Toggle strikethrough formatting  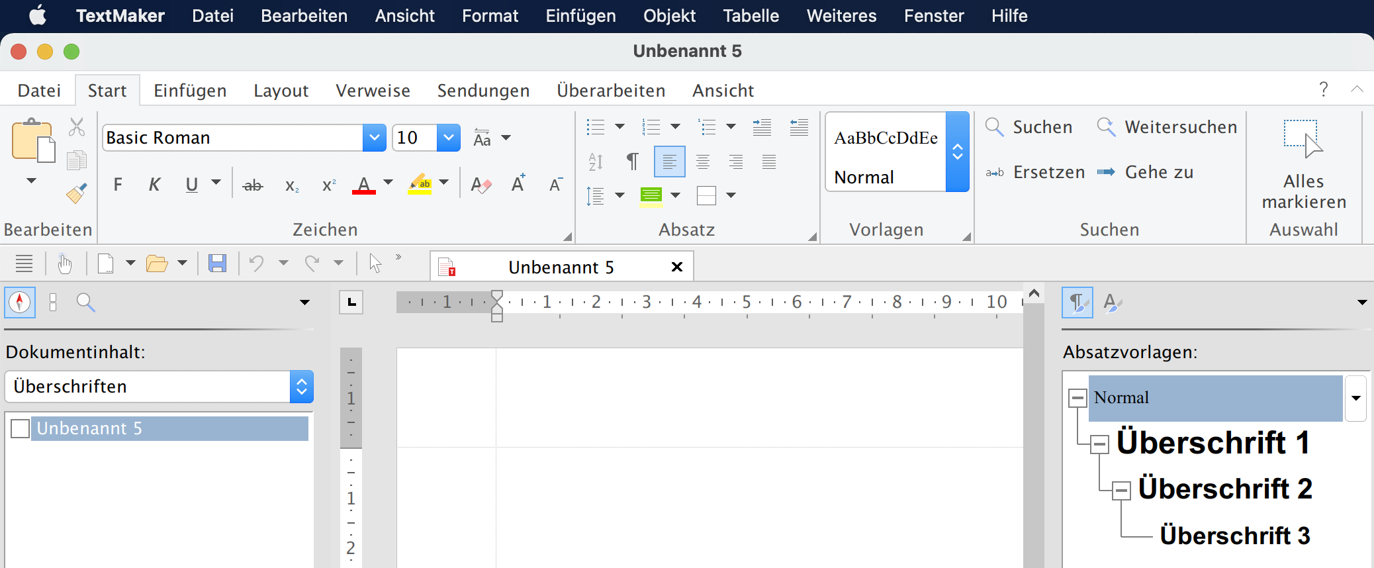tap(253, 186)
